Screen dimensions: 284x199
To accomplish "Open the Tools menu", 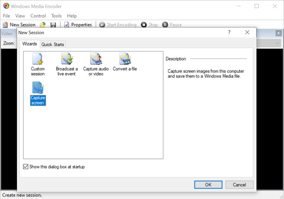I will [56, 16].
